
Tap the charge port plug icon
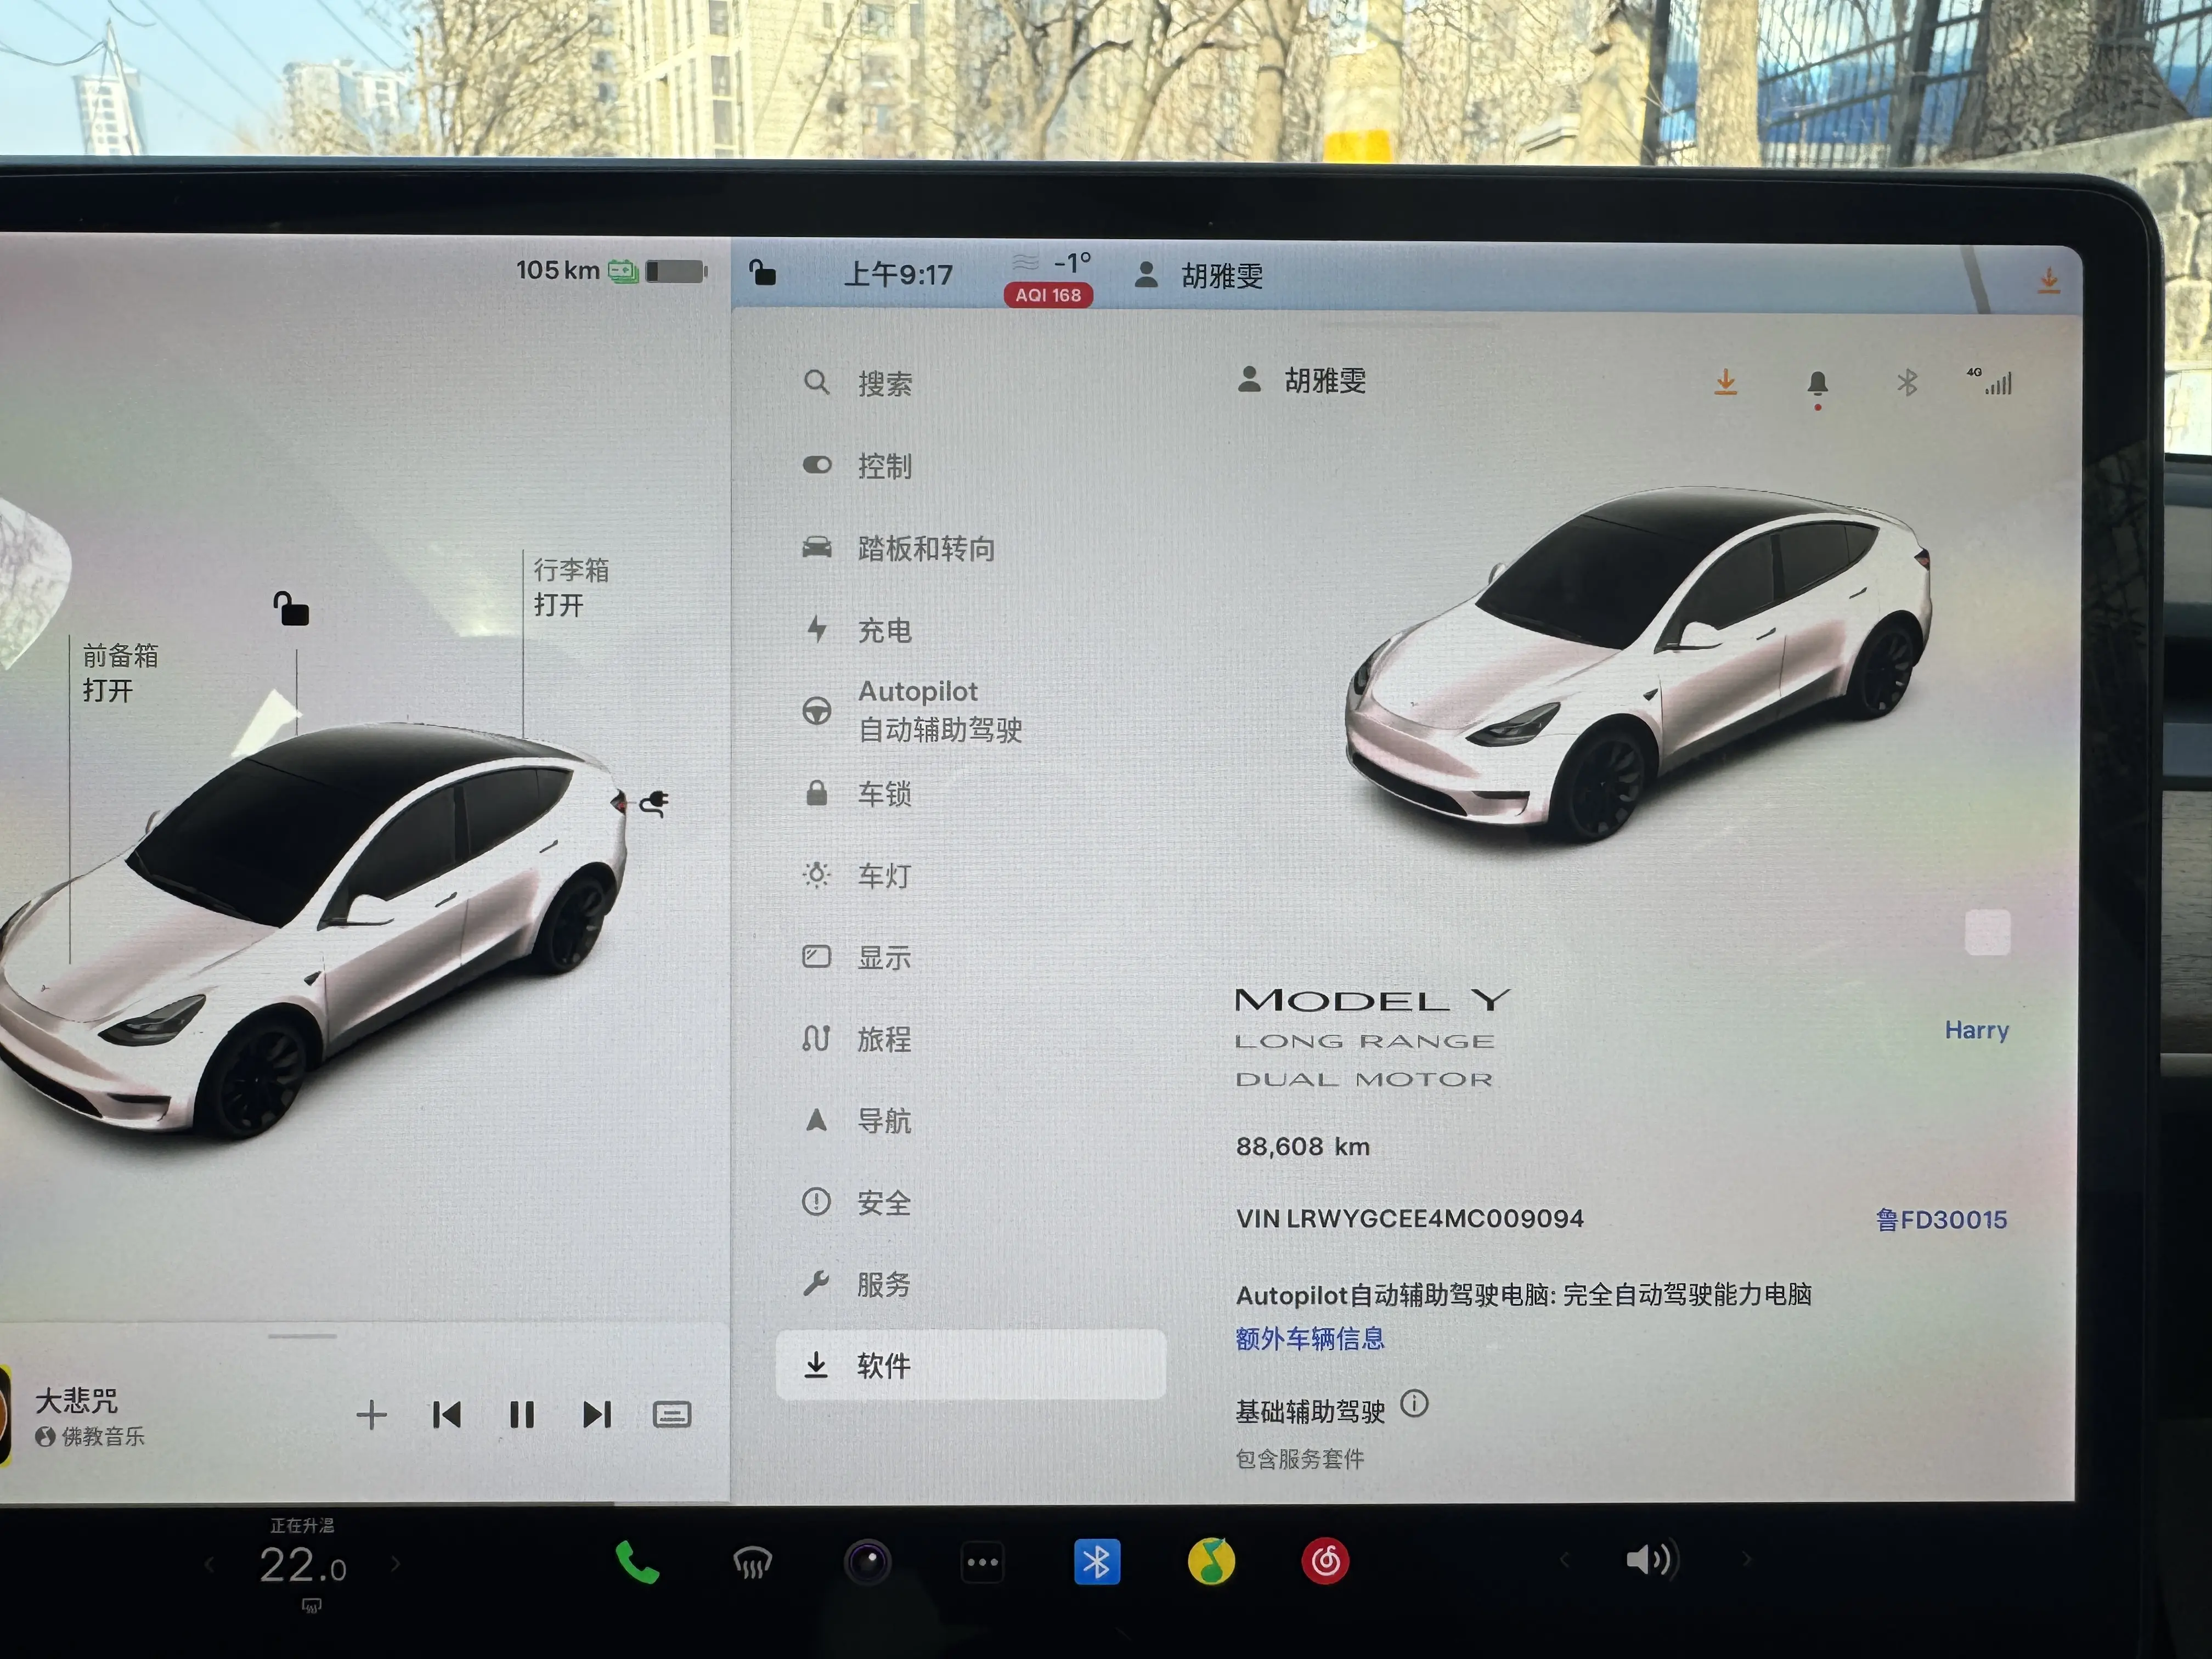655,802
